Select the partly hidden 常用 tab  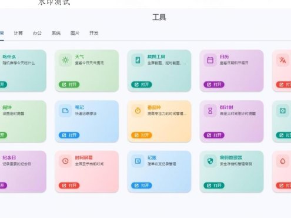[x=2, y=33]
